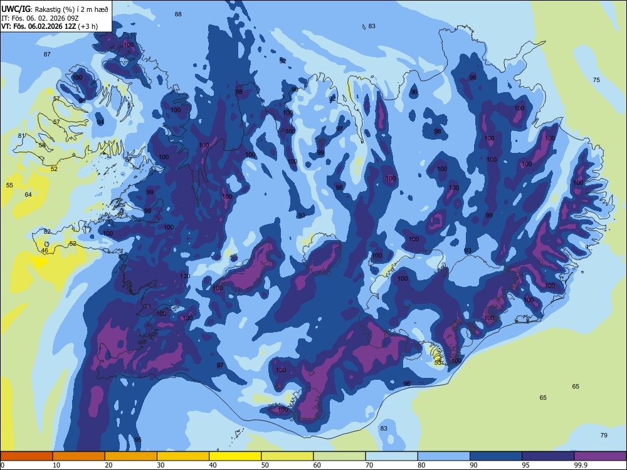Click the '99.9' legend tick label

click(x=580, y=465)
